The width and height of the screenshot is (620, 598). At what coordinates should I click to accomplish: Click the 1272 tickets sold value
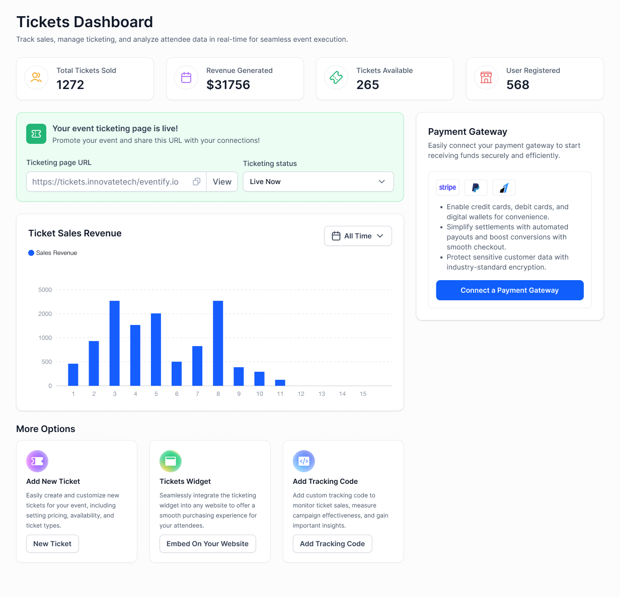coord(70,85)
